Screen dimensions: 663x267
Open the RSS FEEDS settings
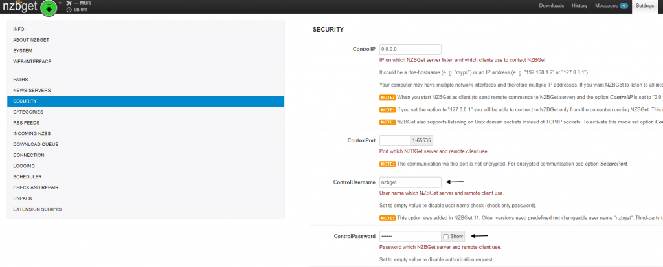tap(146, 123)
